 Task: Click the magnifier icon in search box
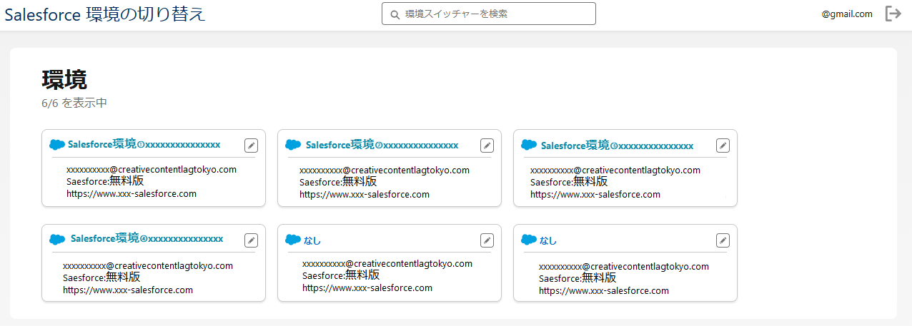pyautogui.click(x=395, y=14)
